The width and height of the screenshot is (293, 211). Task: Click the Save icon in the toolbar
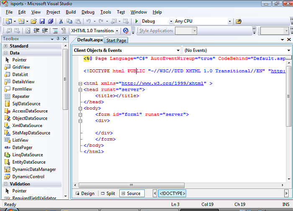click(x=42, y=21)
